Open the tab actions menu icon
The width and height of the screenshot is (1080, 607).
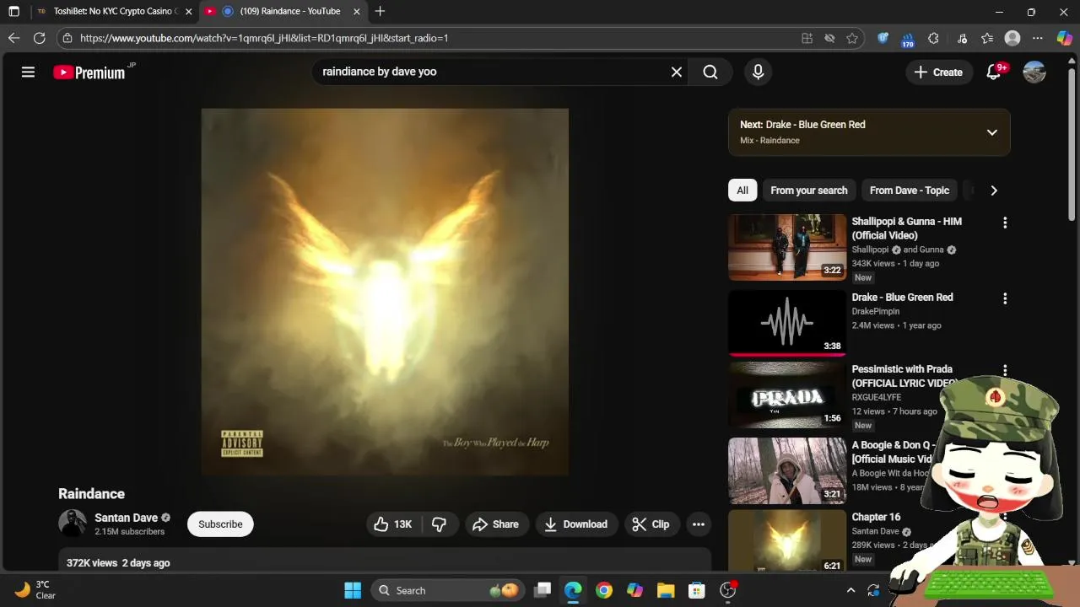(13, 12)
